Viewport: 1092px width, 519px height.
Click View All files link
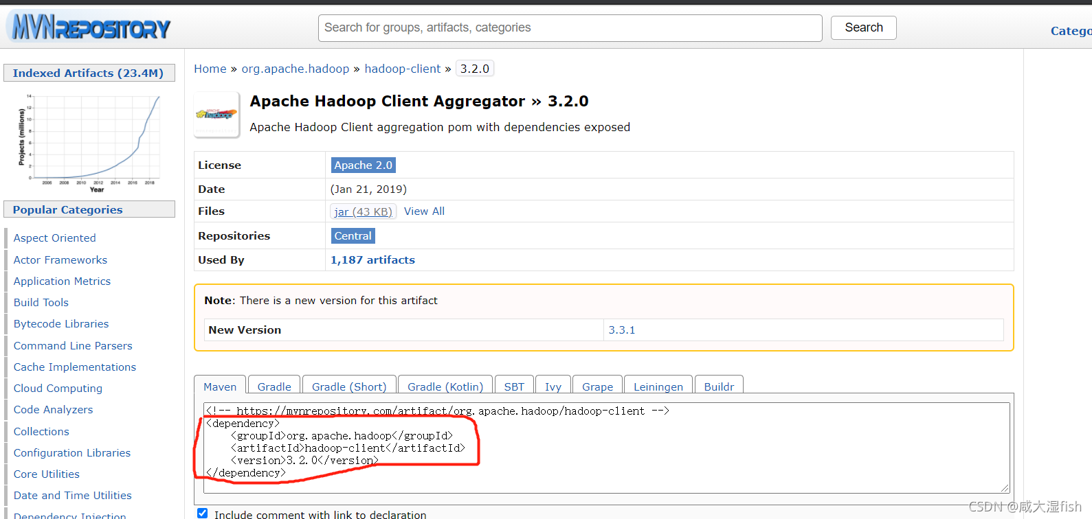click(x=424, y=211)
